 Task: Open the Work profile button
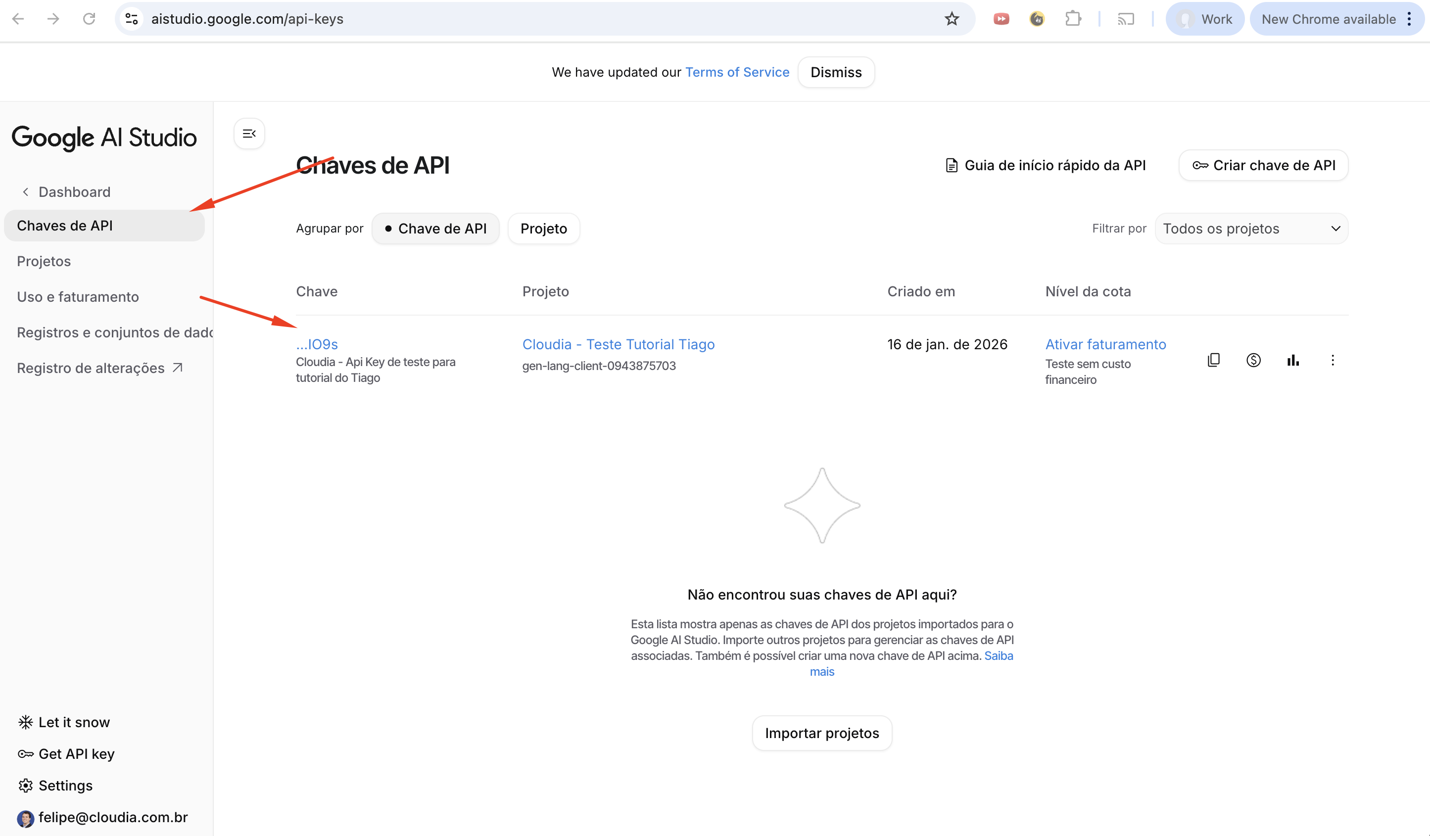(x=1205, y=19)
